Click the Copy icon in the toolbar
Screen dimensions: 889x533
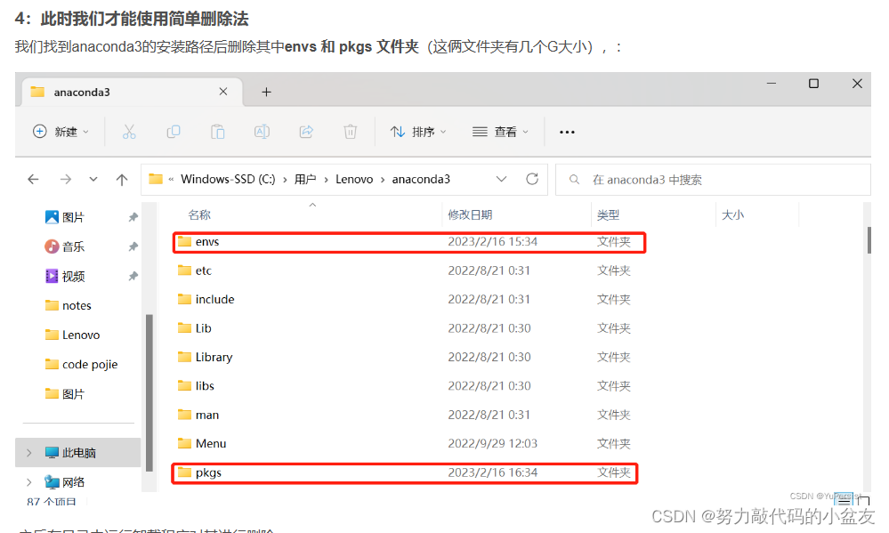pos(174,131)
